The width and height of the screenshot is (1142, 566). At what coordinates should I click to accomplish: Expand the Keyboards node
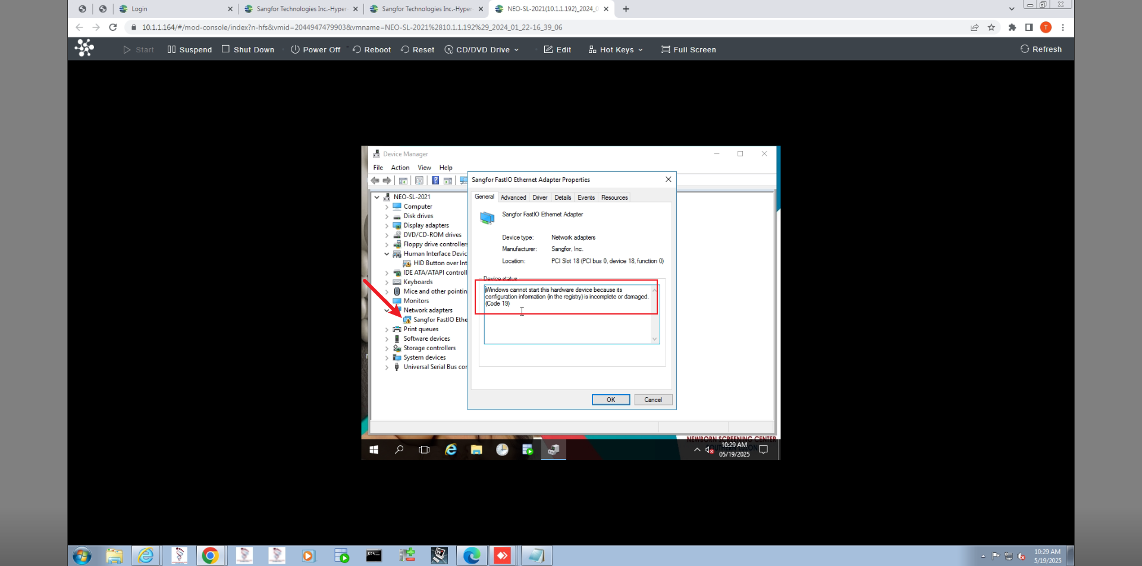pos(387,282)
